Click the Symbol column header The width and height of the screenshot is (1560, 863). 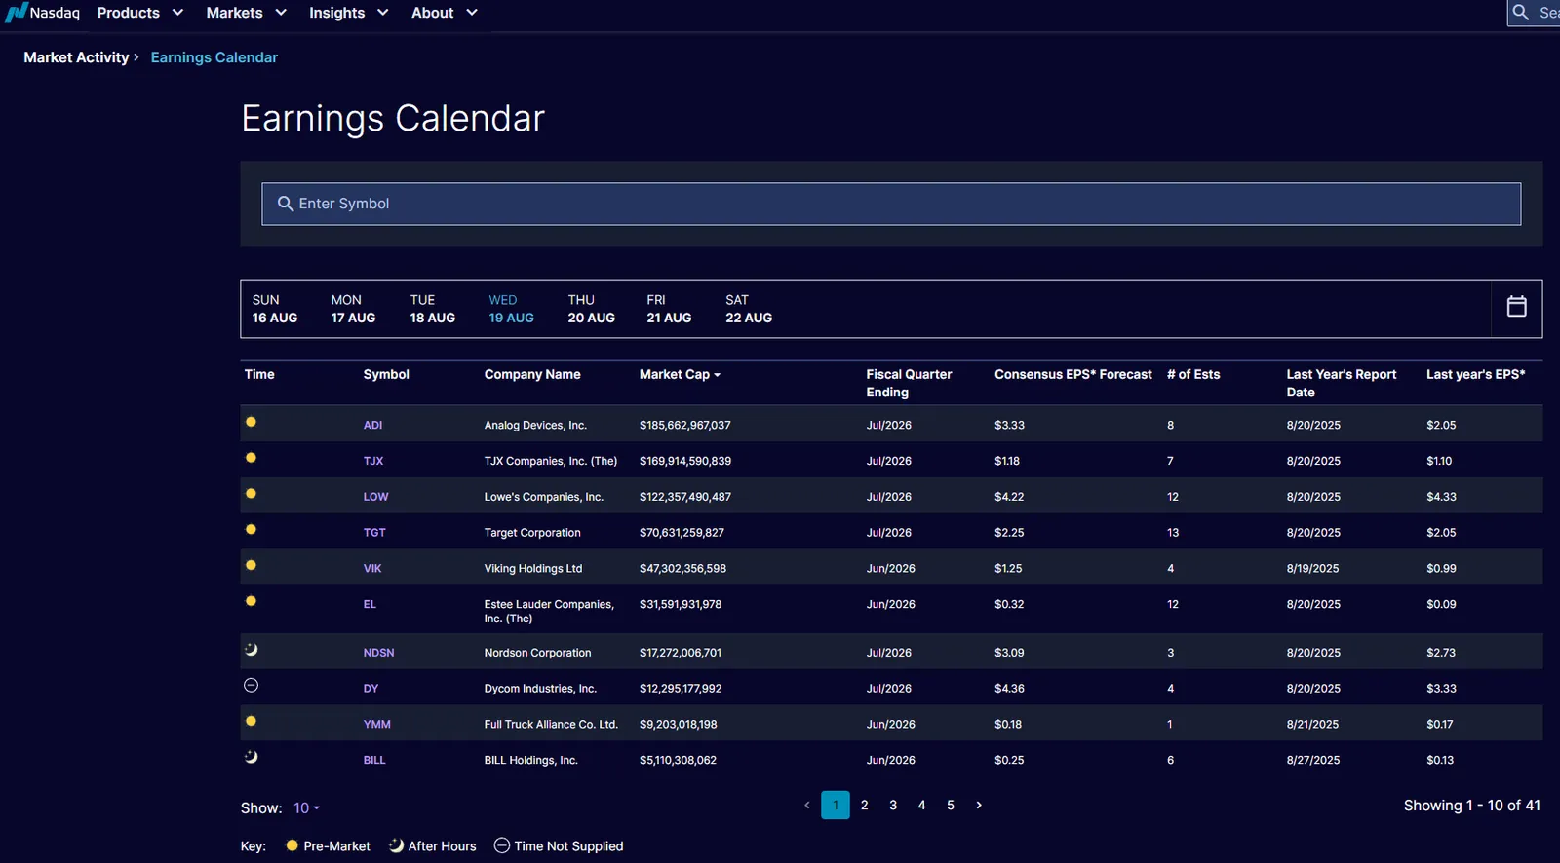(386, 375)
